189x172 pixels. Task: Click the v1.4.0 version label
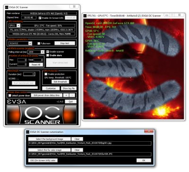(x=60, y=102)
